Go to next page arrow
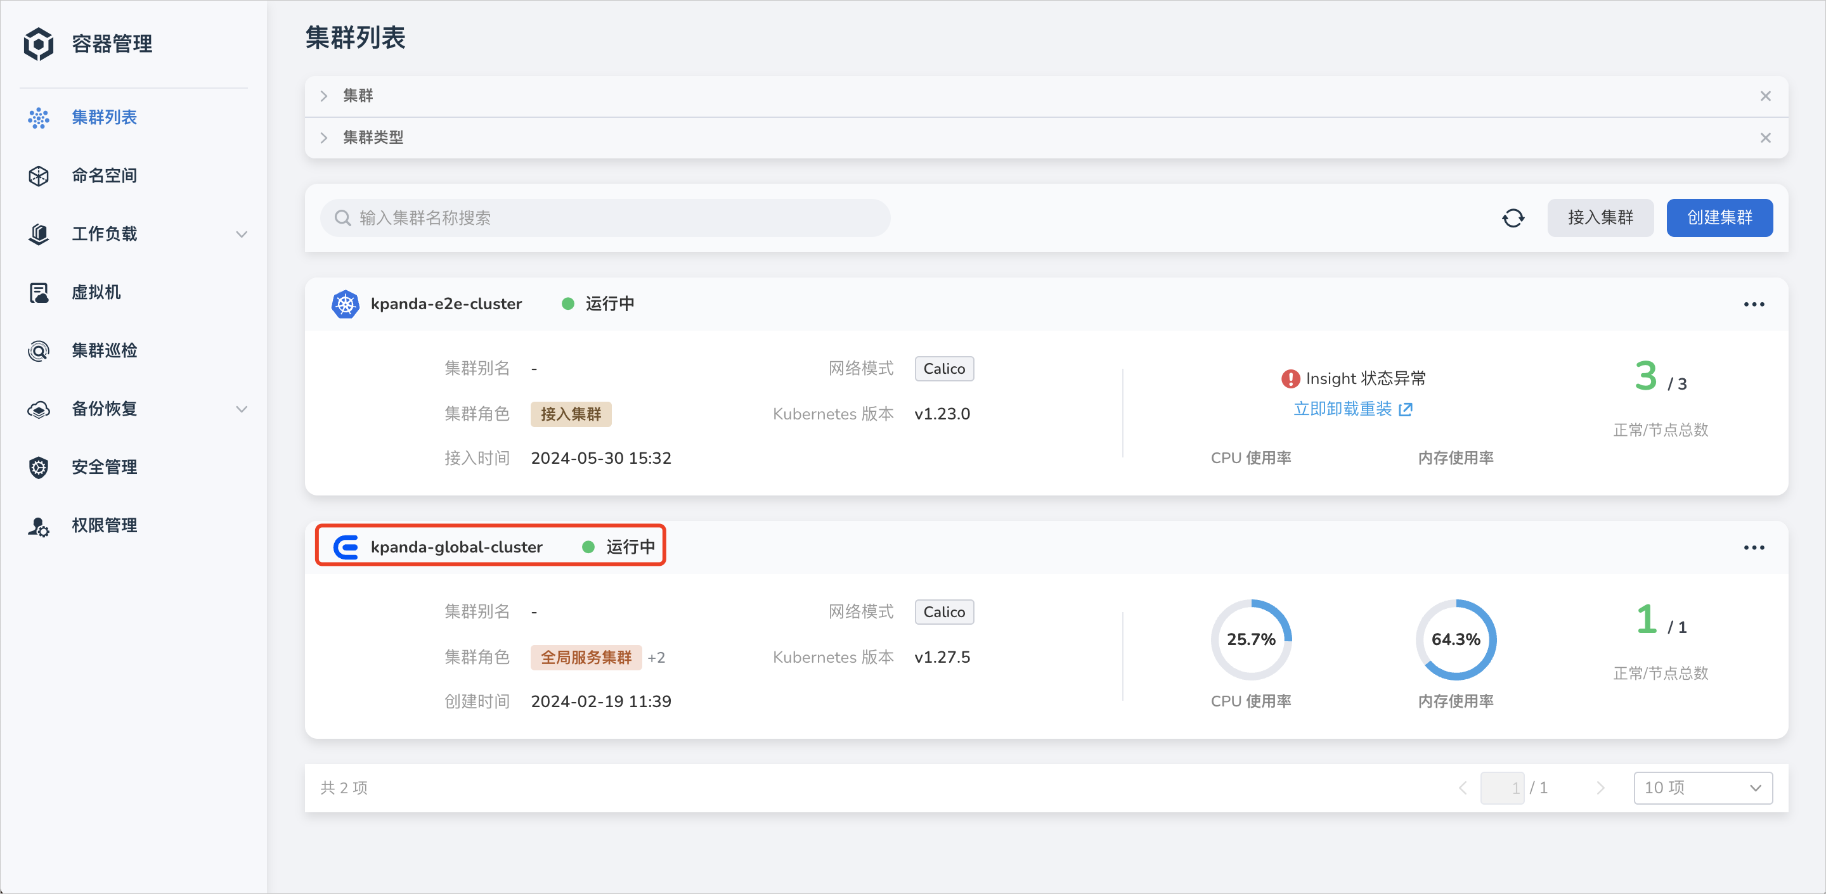 pos(1600,788)
